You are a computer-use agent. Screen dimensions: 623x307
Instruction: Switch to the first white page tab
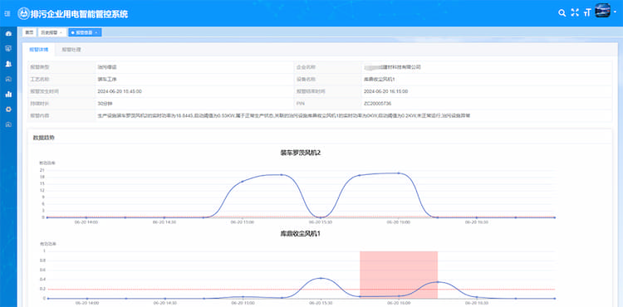(x=29, y=32)
